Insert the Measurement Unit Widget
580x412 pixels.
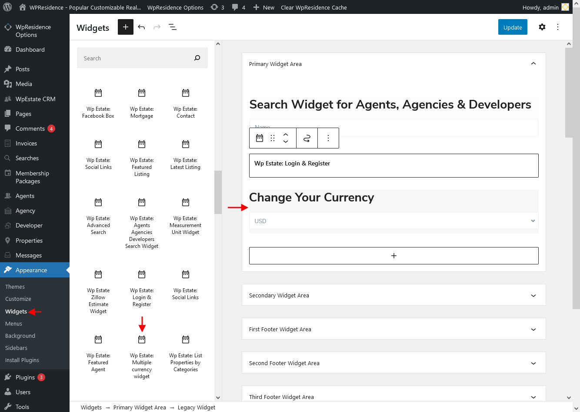pos(186,216)
